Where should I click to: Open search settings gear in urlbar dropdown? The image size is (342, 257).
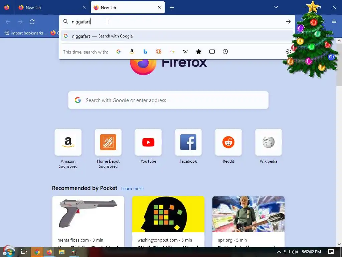288,52
